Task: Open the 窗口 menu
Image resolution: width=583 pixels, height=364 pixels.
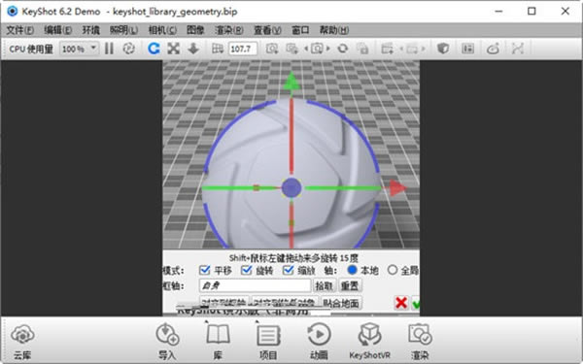Action: pyautogui.click(x=300, y=30)
